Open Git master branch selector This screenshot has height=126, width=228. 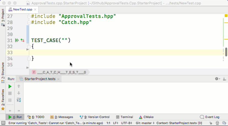(x=145, y=123)
